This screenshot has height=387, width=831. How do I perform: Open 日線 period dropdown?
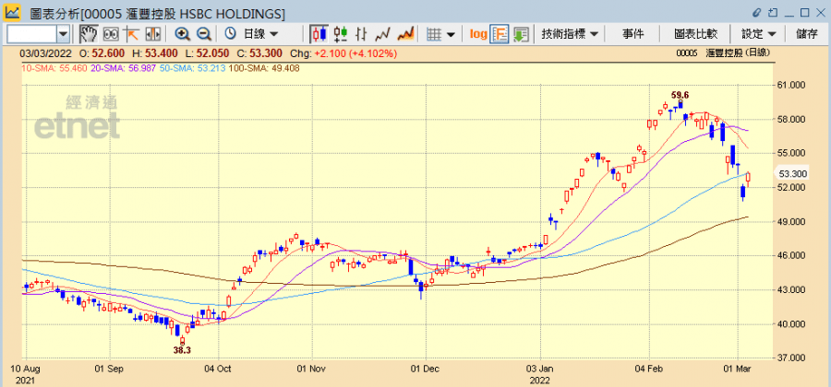click(260, 34)
